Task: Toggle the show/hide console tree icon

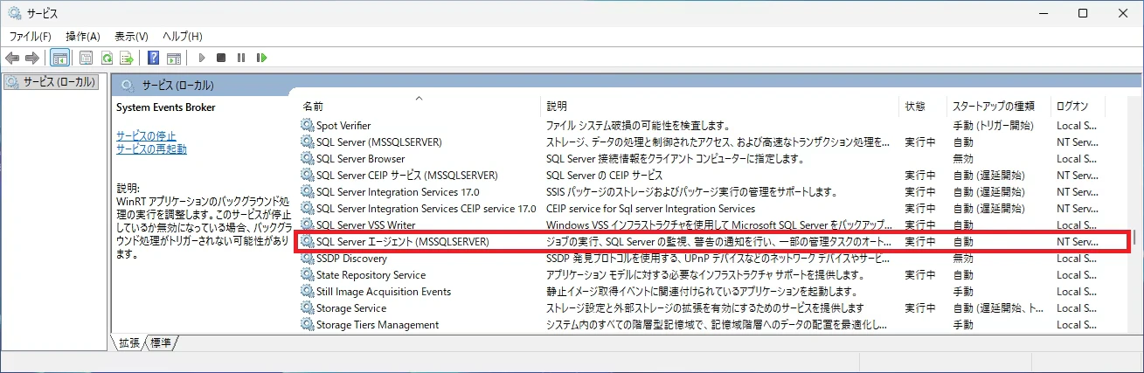Action: pyautogui.click(x=60, y=59)
